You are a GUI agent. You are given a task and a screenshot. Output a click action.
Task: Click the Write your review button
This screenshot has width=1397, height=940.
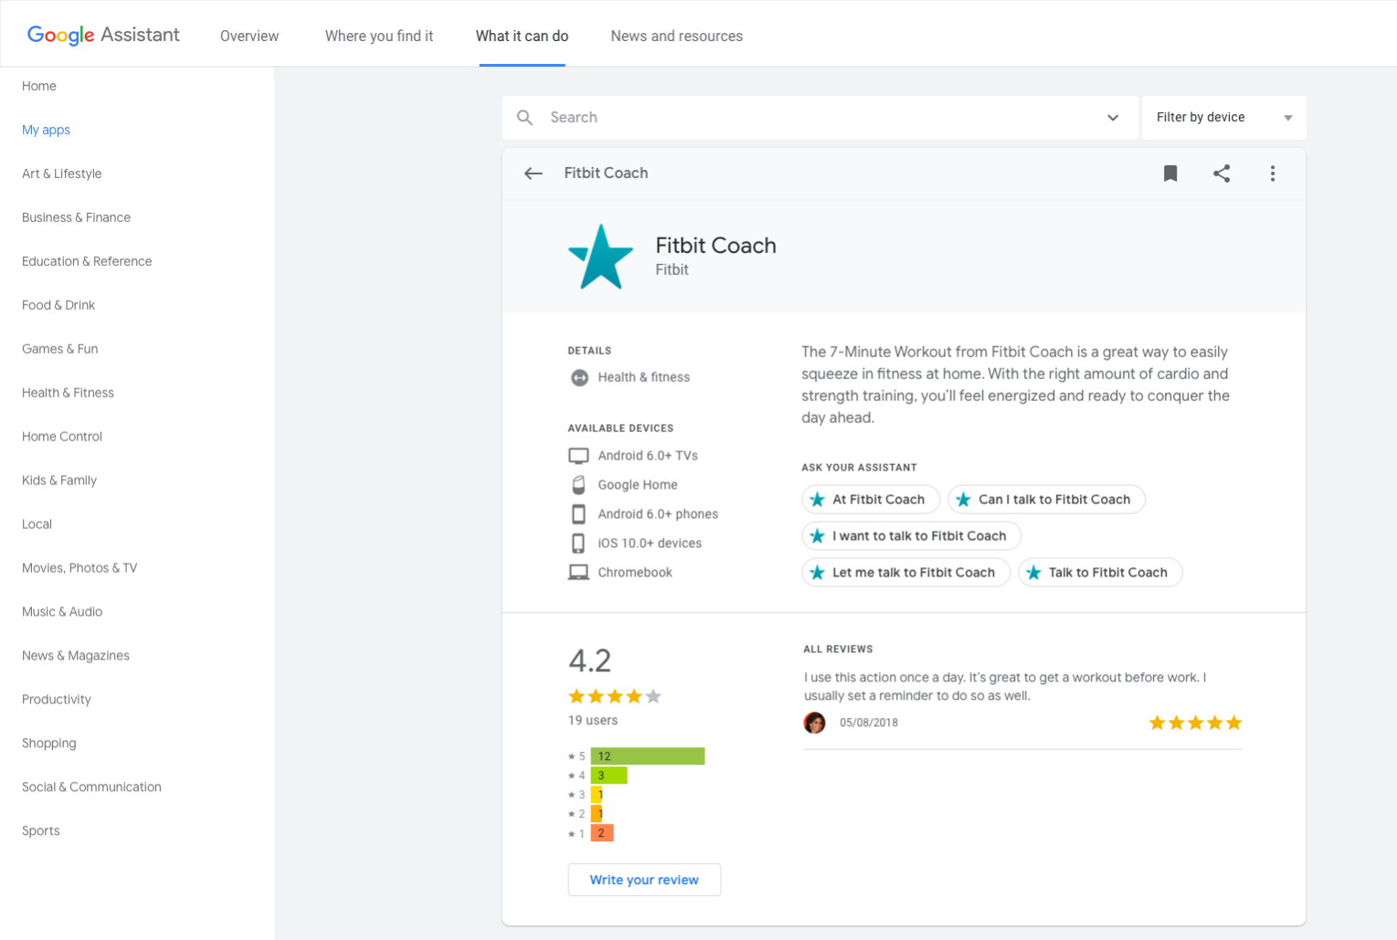click(644, 880)
